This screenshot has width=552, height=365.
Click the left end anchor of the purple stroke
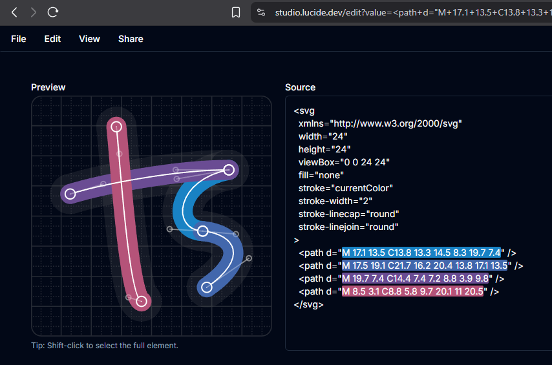tap(70, 194)
